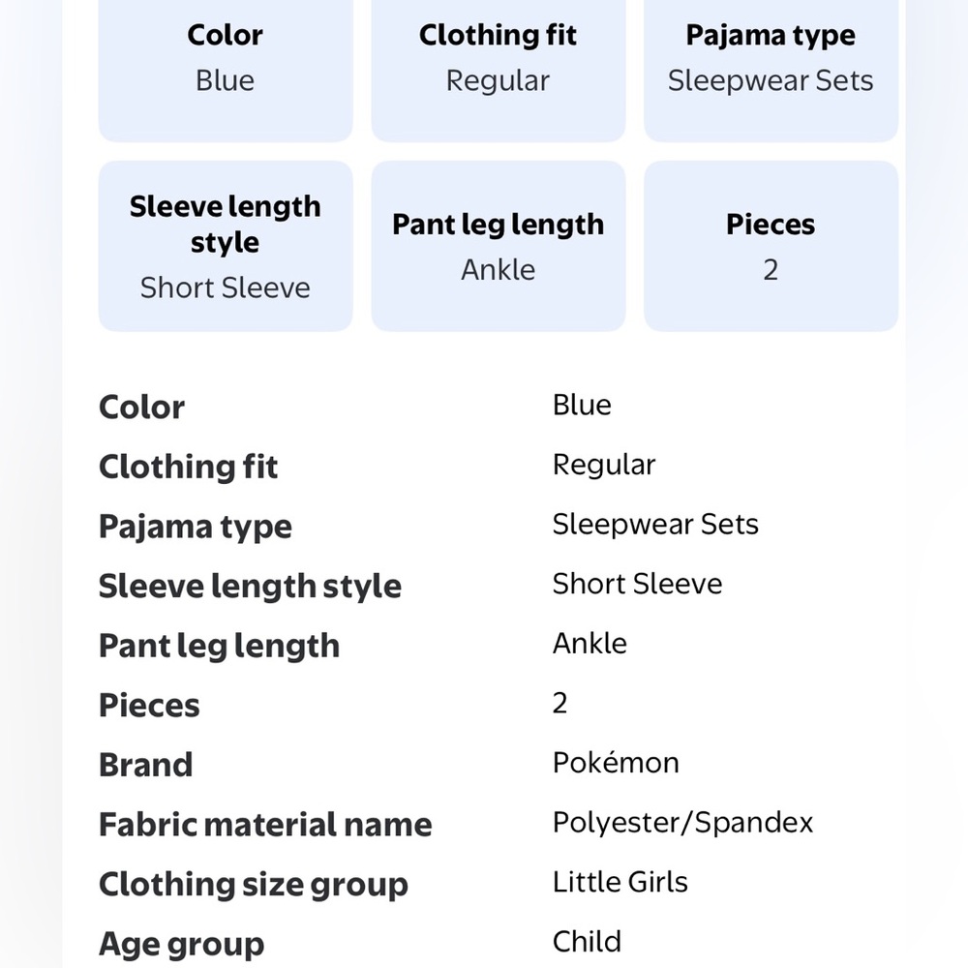Screen dimensions: 968x968
Task: Click the Polyester/Spandex fabric value
Action: pyautogui.click(x=682, y=823)
